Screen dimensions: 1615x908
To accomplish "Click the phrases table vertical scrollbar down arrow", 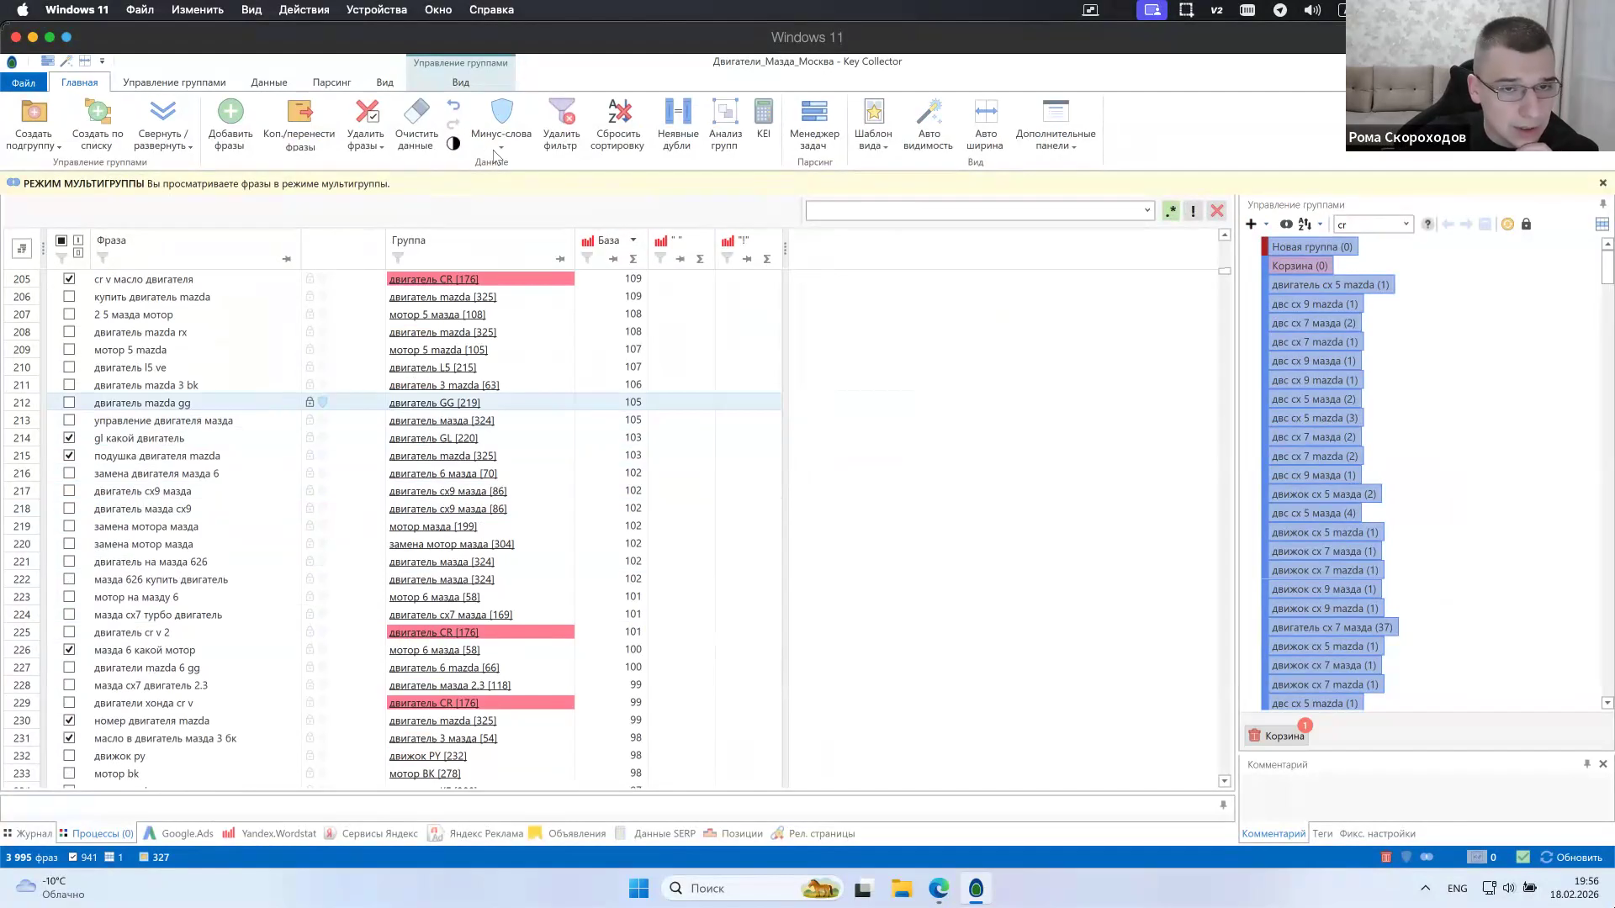I will (1224, 782).
